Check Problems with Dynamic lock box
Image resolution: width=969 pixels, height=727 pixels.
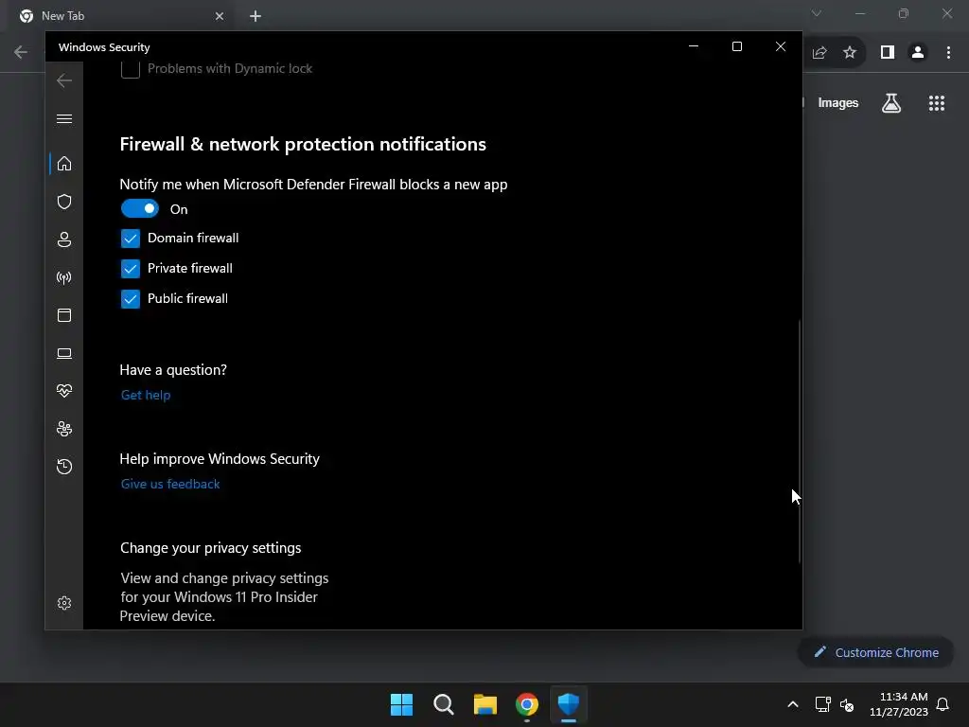pos(131,68)
